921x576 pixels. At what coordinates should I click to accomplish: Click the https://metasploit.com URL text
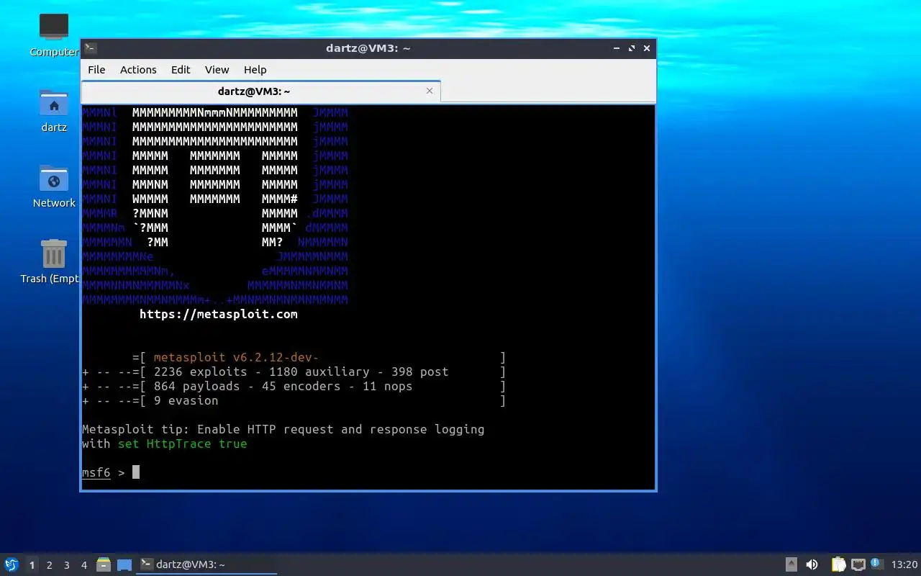coord(218,314)
